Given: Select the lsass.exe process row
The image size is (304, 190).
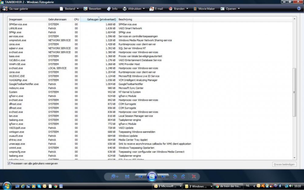Looking at the screenshot, I should (x=100, y=56).
